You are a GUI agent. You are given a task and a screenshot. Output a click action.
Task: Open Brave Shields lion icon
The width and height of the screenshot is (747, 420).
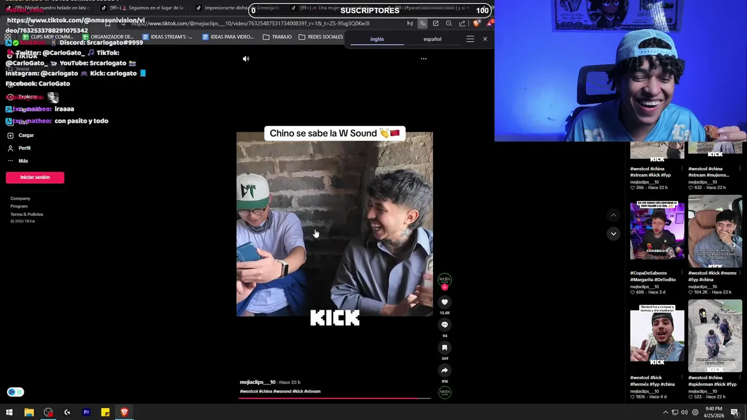[x=476, y=23]
